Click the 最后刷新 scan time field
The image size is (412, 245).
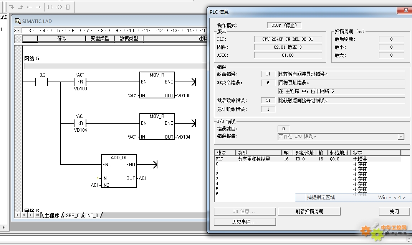coord(391,39)
